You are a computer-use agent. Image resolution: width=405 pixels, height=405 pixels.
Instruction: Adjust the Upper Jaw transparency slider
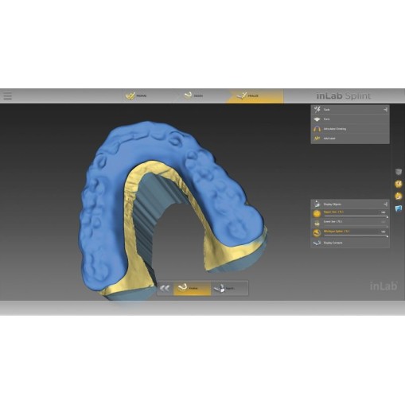coord(356,216)
